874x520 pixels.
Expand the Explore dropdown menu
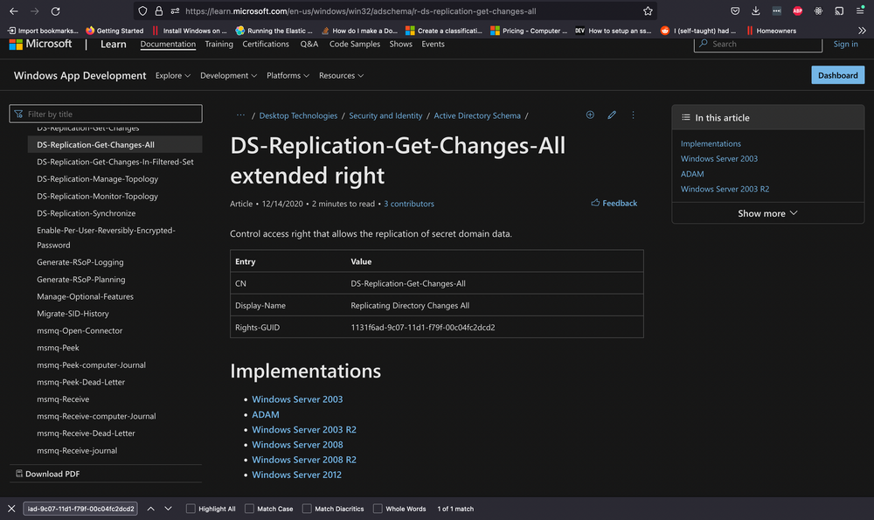pyautogui.click(x=173, y=76)
